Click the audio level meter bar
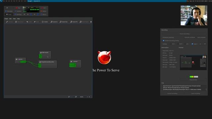This screenshot has height=119, width=212. point(194,77)
